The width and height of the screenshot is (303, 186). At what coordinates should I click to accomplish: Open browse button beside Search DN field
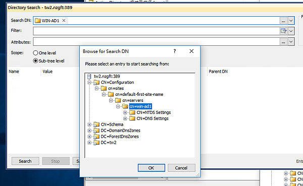click(x=283, y=21)
